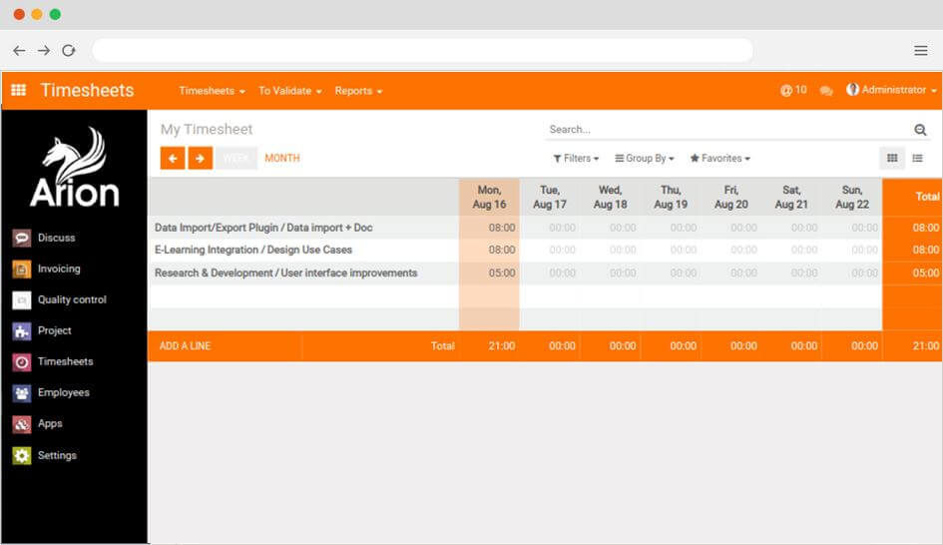Expand the To Validate menu
943x545 pixels.
(289, 91)
